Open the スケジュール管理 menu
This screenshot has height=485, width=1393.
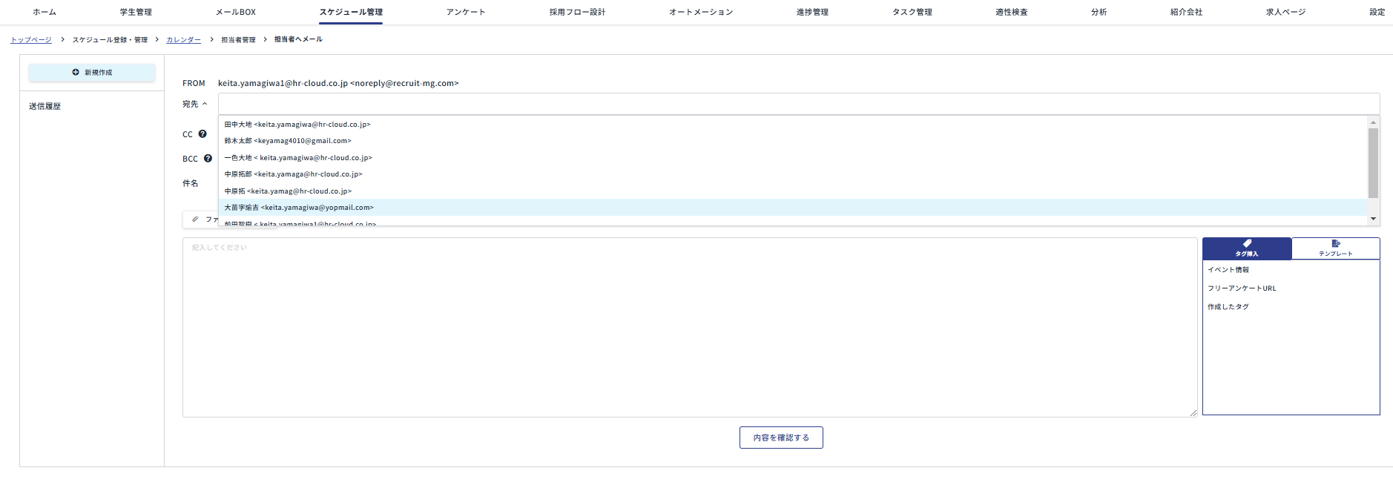tap(351, 12)
